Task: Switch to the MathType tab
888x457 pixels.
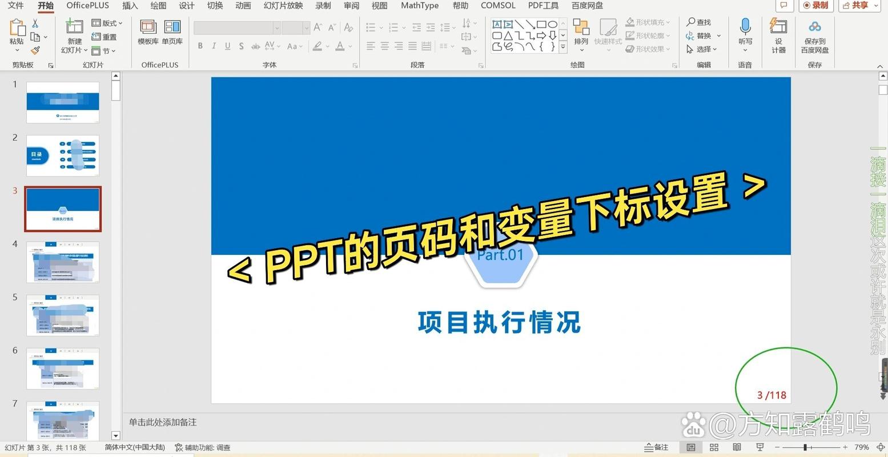Action: tap(420, 5)
